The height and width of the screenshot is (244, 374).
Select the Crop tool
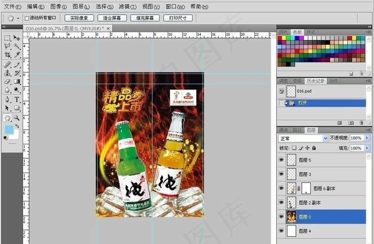pyautogui.click(x=7, y=54)
